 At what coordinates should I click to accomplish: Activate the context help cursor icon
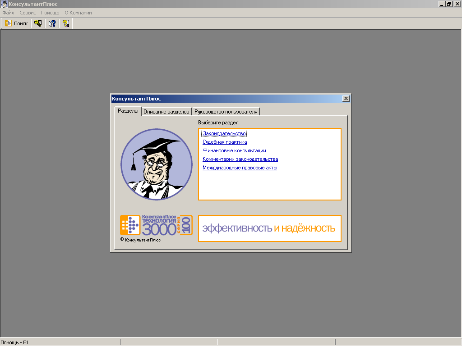tap(52, 23)
